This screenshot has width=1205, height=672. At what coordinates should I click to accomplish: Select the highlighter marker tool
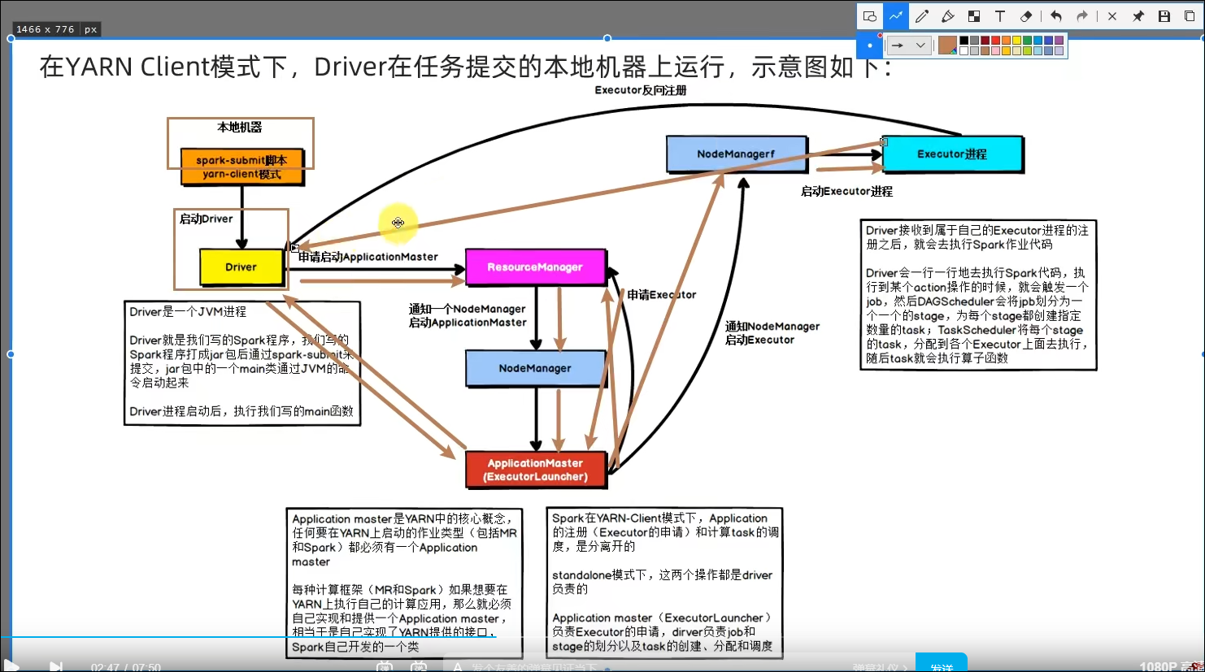click(x=948, y=16)
